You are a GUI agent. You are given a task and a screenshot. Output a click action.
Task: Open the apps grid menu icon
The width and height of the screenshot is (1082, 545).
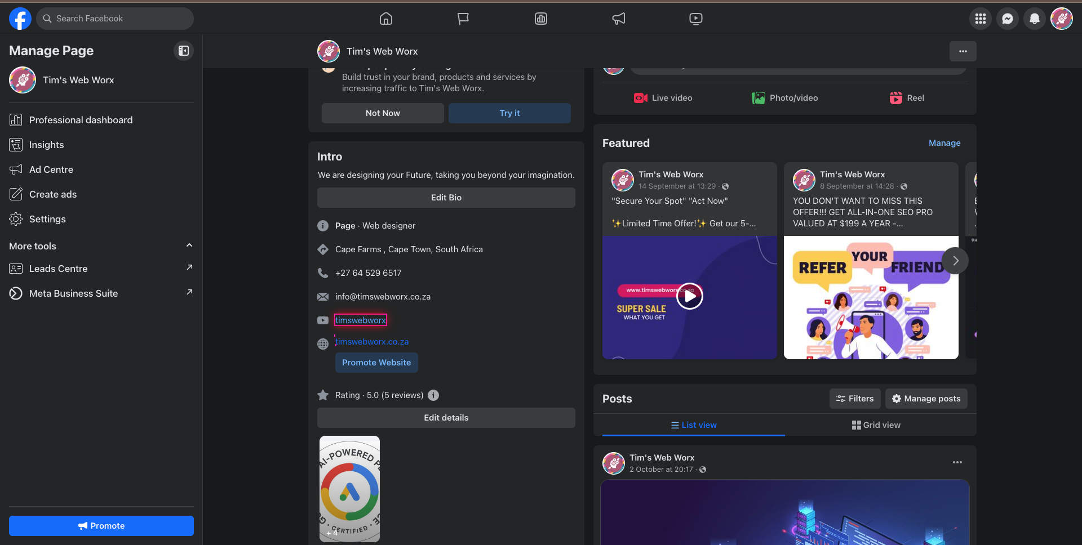[981, 19]
